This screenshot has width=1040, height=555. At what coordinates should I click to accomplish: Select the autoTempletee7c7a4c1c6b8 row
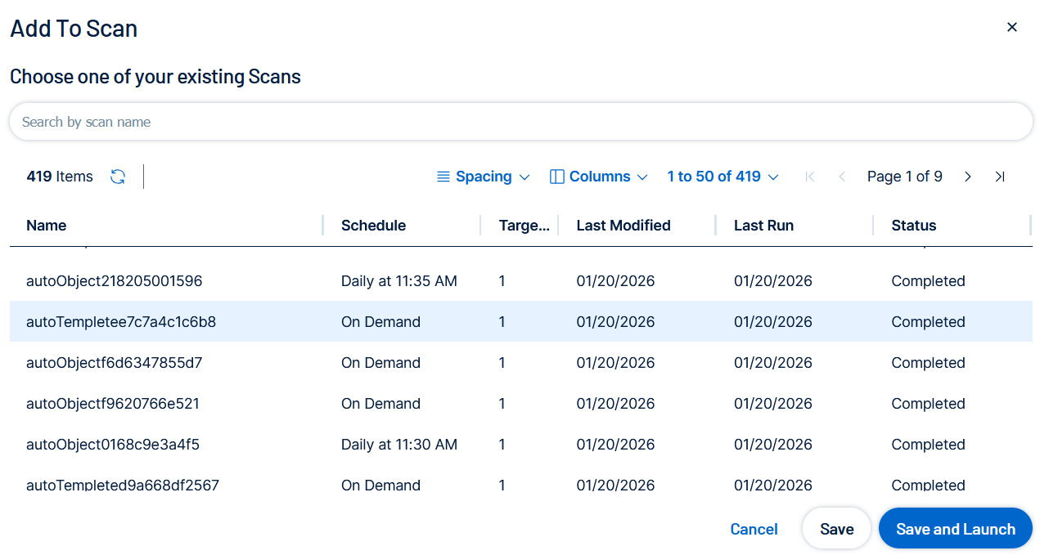click(121, 322)
